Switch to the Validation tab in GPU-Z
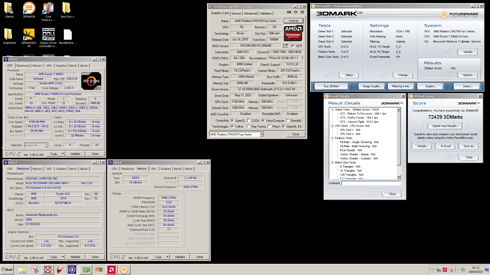 click(x=266, y=13)
